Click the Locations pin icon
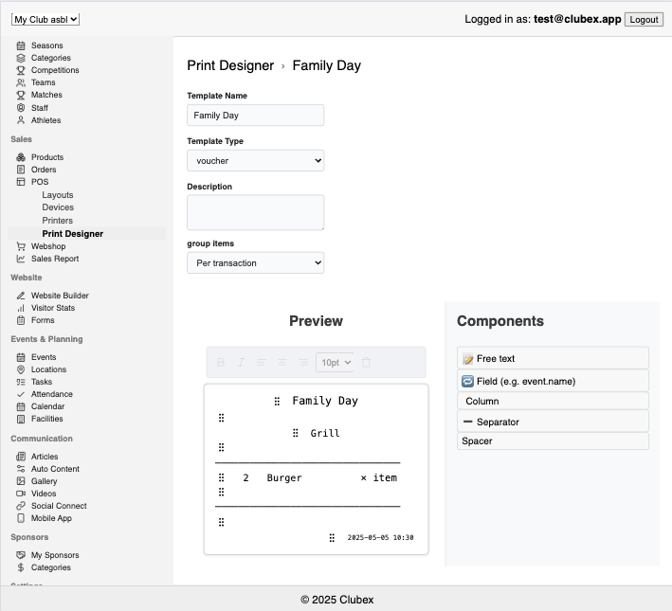 [21, 369]
